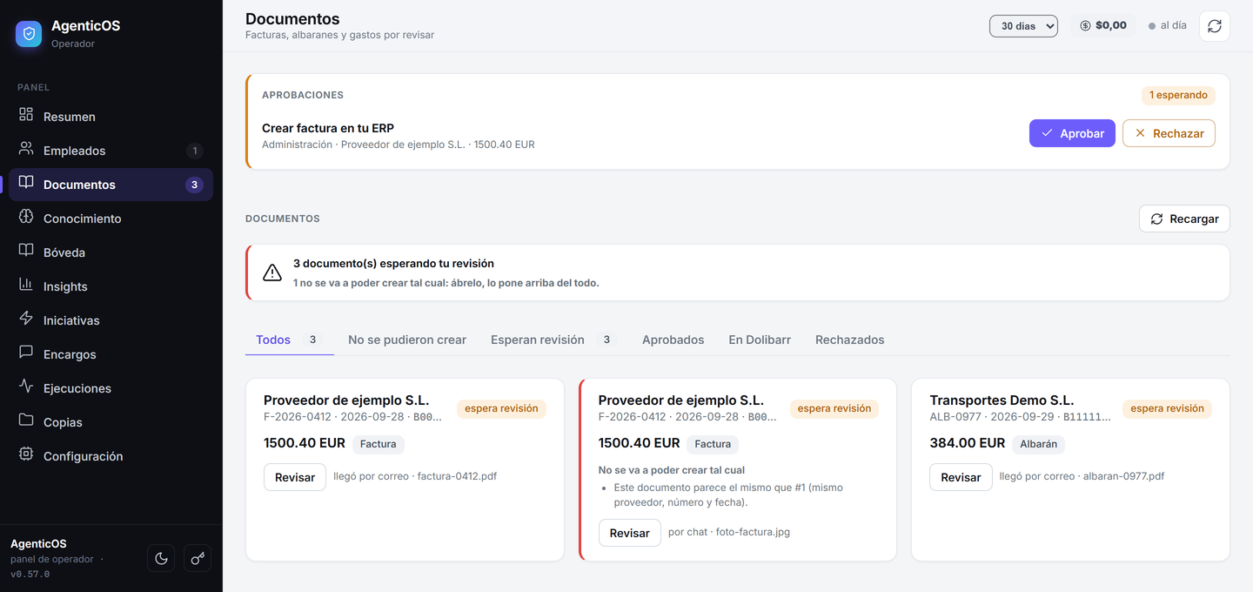
Task: Click the Bóveda book icon
Action: coord(26,251)
